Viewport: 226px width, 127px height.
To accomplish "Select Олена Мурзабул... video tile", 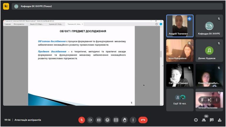I will 209,75.
